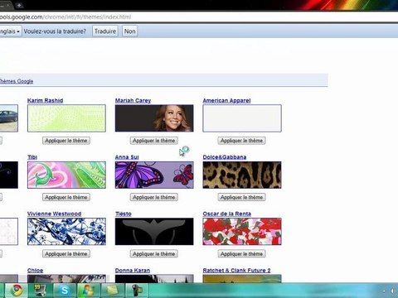
Task: Open the Oscar de la Renta link
Action: click(227, 214)
